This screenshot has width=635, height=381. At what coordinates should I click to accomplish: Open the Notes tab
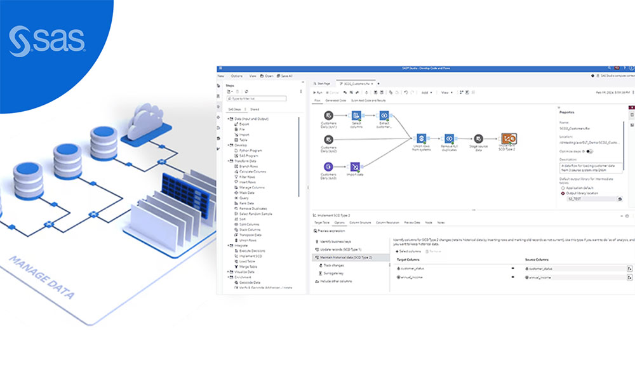(441, 223)
